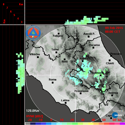Select the Frosinone city square marker
The width and height of the screenshot is (125, 125).
pyautogui.click(x=80, y=93)
